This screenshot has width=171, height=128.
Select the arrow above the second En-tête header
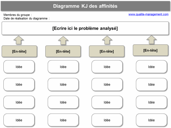(x=63, y=40)
